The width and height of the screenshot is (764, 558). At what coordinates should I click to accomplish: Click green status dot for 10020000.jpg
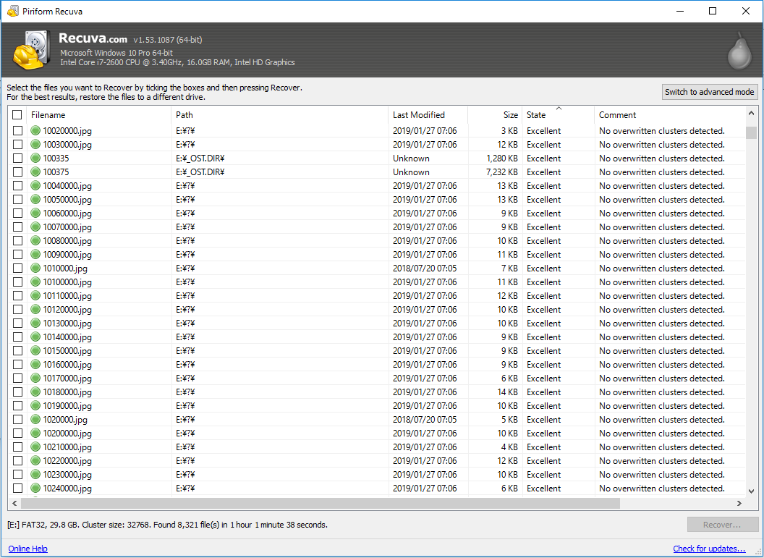pyautogui.click(x=35, y=130)
